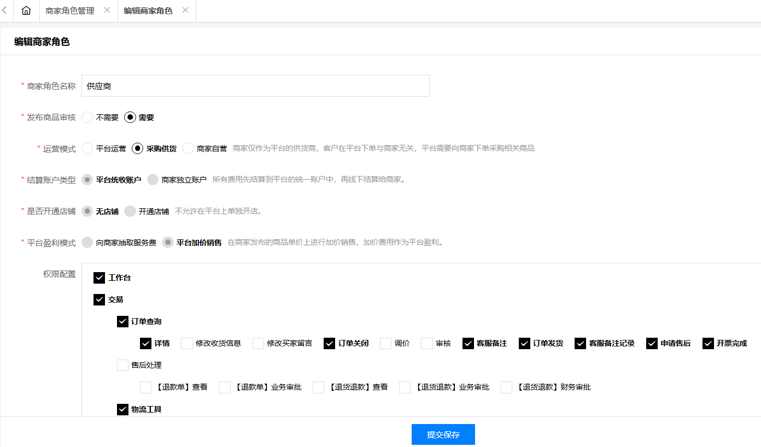
Task: Uncheck 客服备注记录 permission
Action: 581,344
